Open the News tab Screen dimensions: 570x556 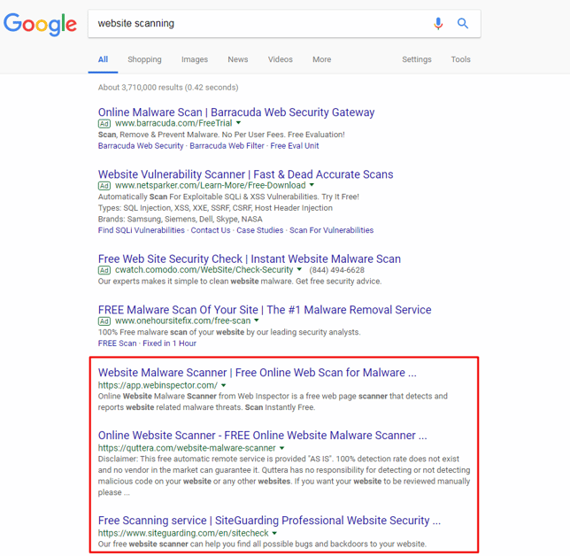(238, 59)
